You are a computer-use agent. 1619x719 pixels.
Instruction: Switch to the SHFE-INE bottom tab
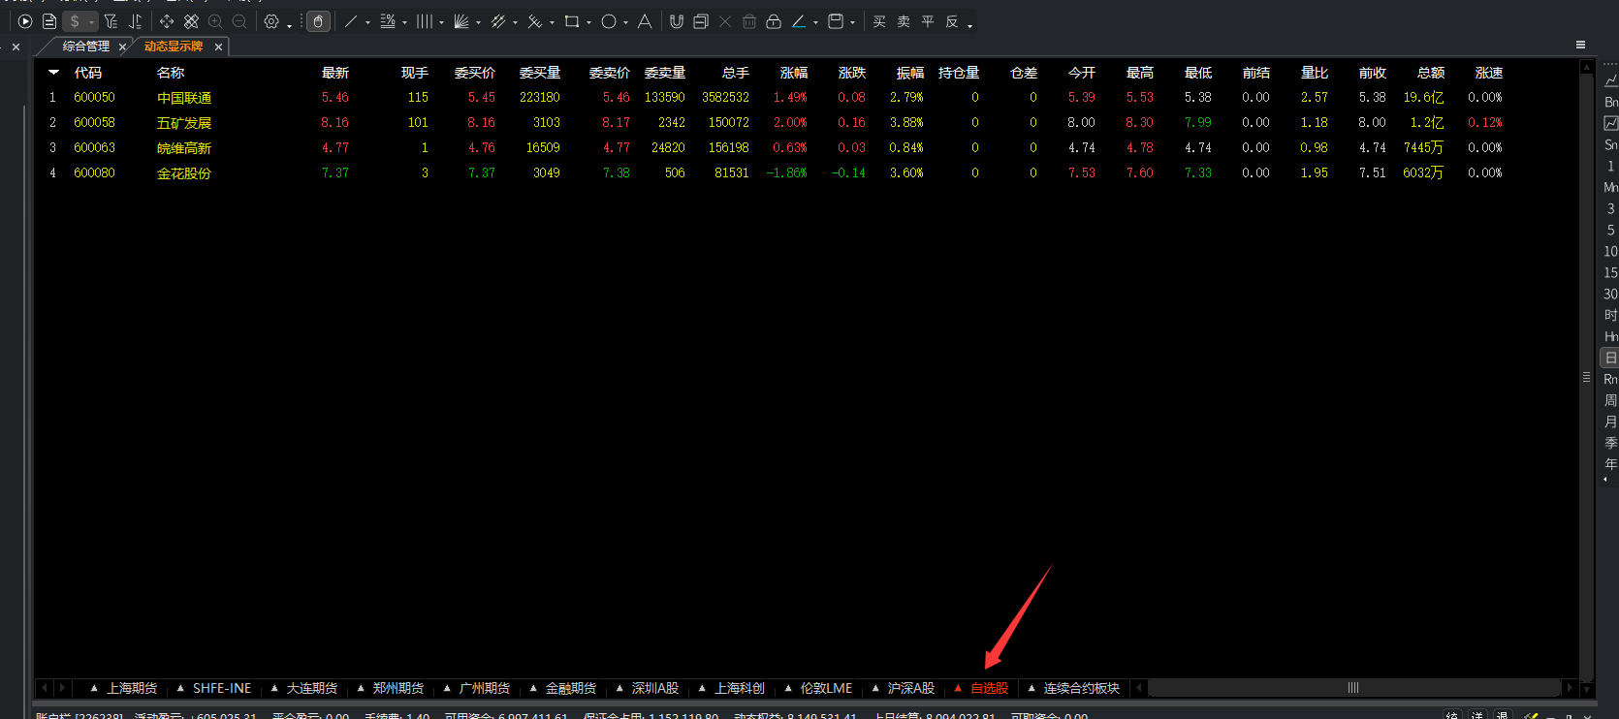click(x=222, y=688)
